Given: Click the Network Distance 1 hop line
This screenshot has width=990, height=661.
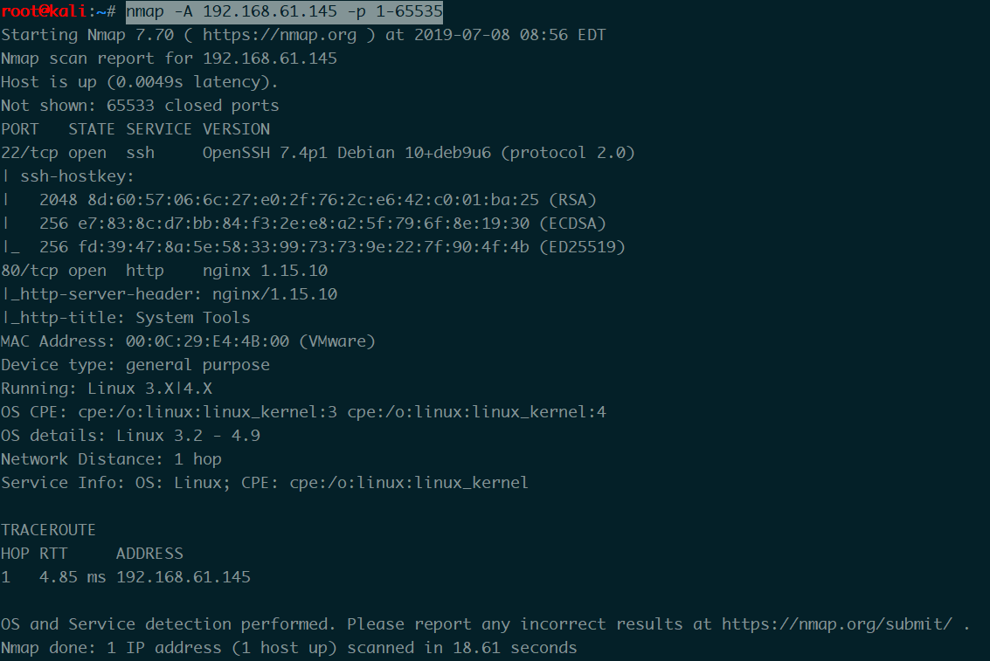Looking at the screenshot, I should [111, 459].
